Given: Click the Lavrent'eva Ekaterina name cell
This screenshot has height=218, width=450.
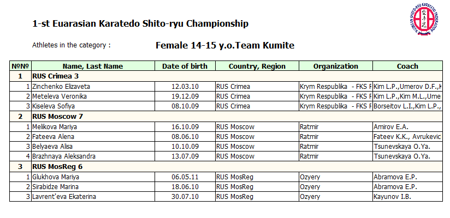Looking at the screenshot, I should (93, 197).
